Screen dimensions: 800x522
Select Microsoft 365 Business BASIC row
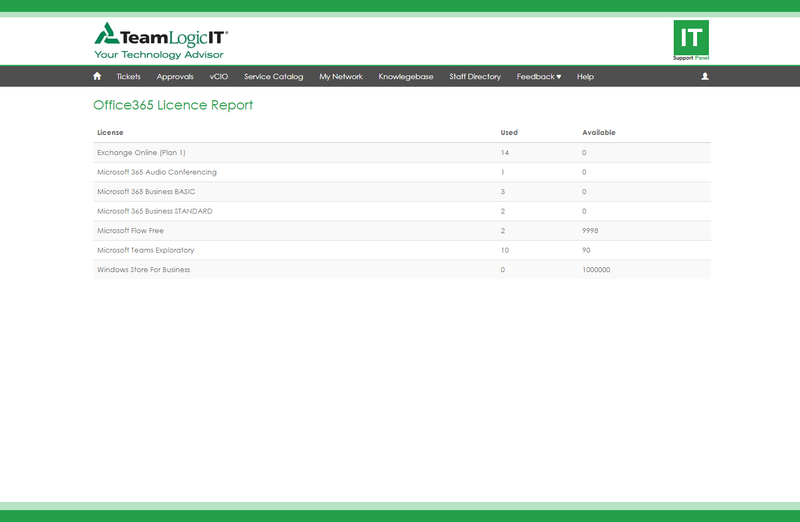tap(402, 192)
